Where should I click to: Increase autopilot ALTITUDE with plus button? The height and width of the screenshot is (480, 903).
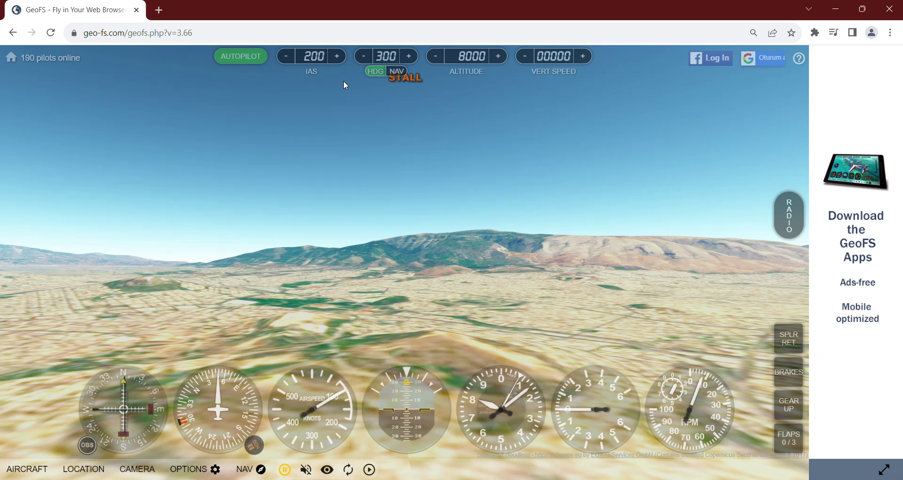click(x=498, y=56)
